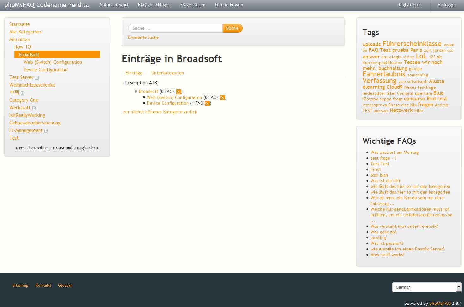
Task: Open RSS feed for Device Configuration
Action: 207,104
